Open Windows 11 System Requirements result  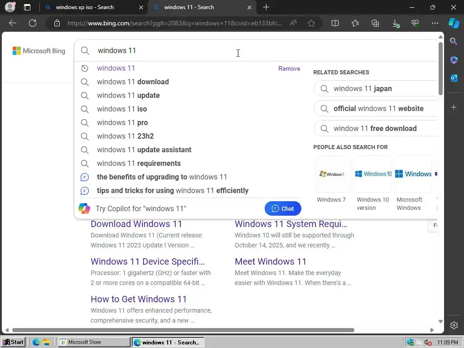click(x=291, y=224)
